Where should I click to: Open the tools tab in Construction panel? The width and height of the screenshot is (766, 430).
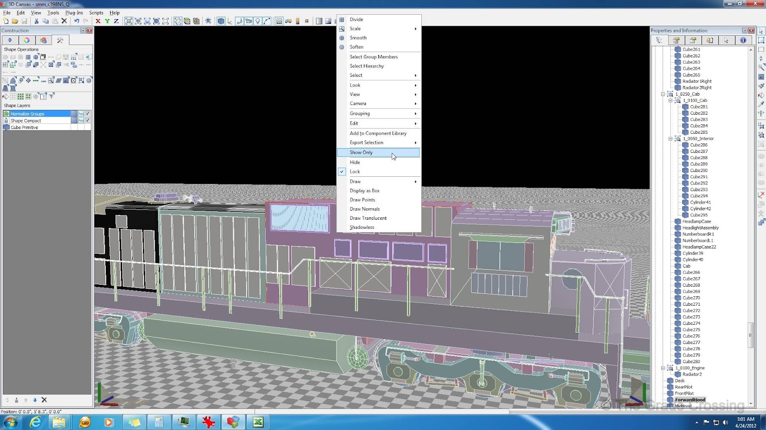point(60,41)
